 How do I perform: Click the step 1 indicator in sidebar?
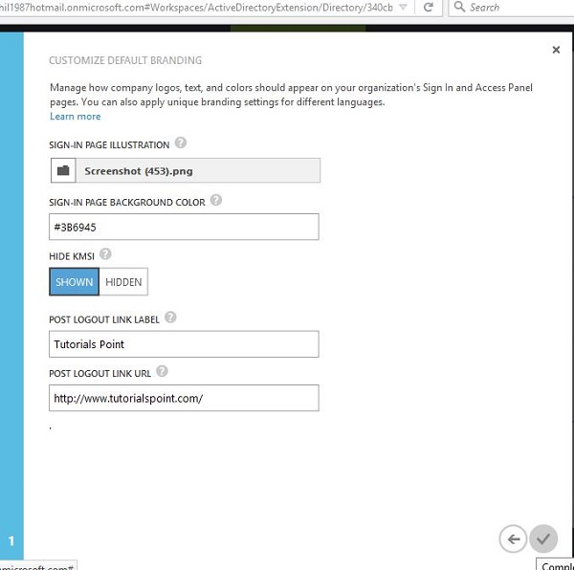coord(11,540)
